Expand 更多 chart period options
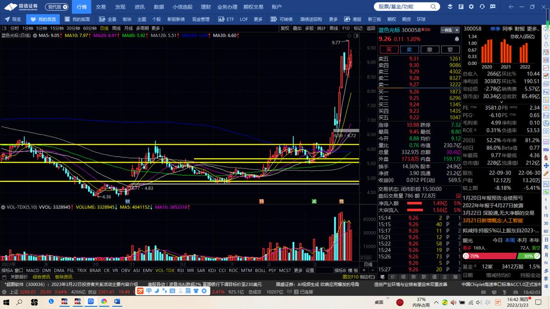The image size is (550, 309). 155,28
